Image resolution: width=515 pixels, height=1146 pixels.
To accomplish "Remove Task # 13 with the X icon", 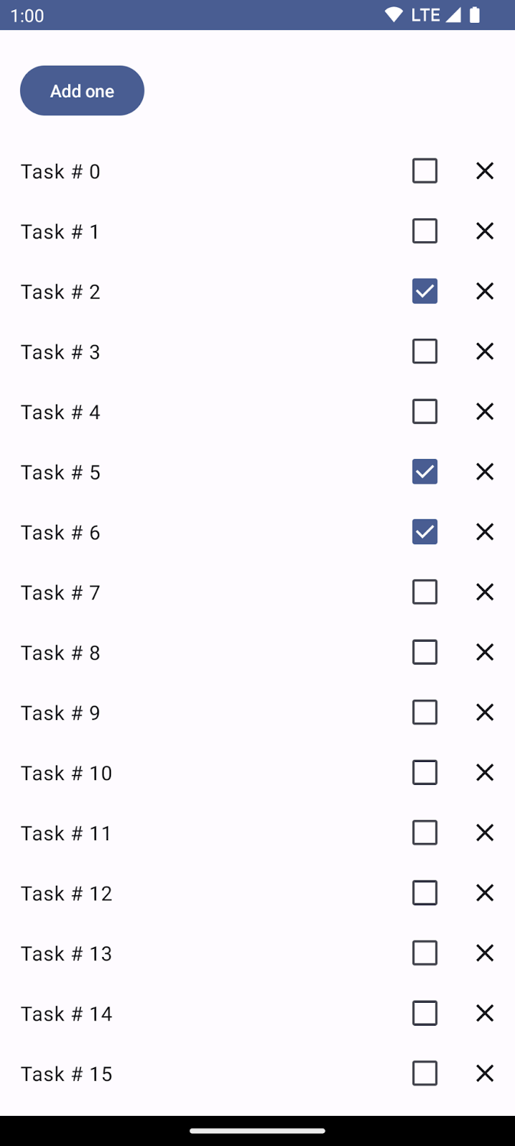I will click(x=485, y=953).
